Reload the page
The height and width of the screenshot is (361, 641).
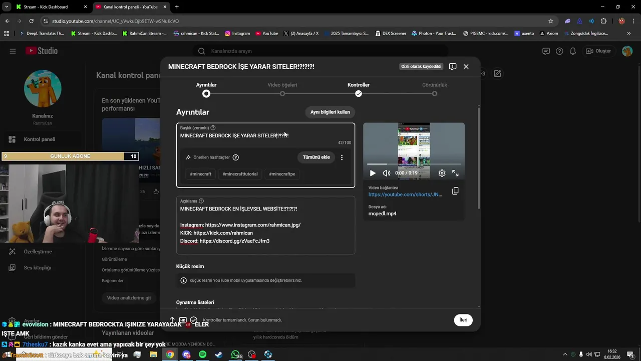(x=31, y=21)
